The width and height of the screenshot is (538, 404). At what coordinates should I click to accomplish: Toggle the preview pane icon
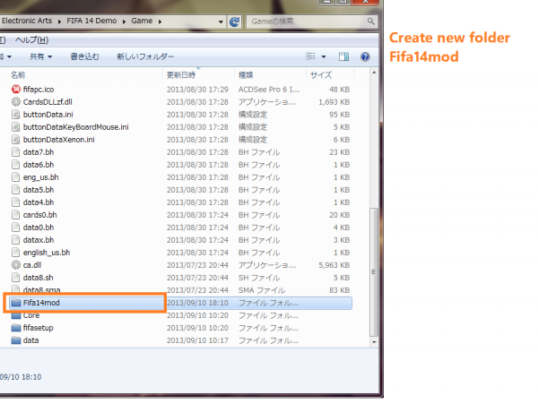pyautogui.click(x=343, y=56)
